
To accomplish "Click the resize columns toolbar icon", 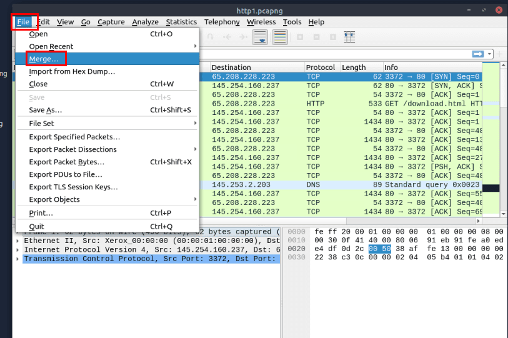I will coord(349,37).
